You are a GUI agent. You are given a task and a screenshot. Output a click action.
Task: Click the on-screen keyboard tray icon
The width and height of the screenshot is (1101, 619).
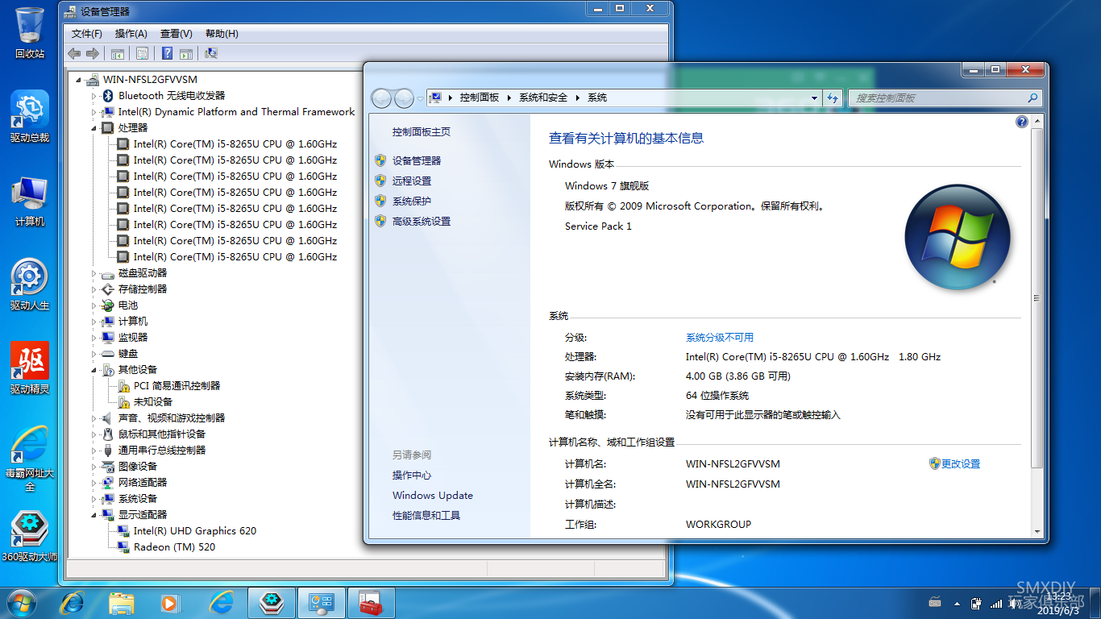coord(935,603)
